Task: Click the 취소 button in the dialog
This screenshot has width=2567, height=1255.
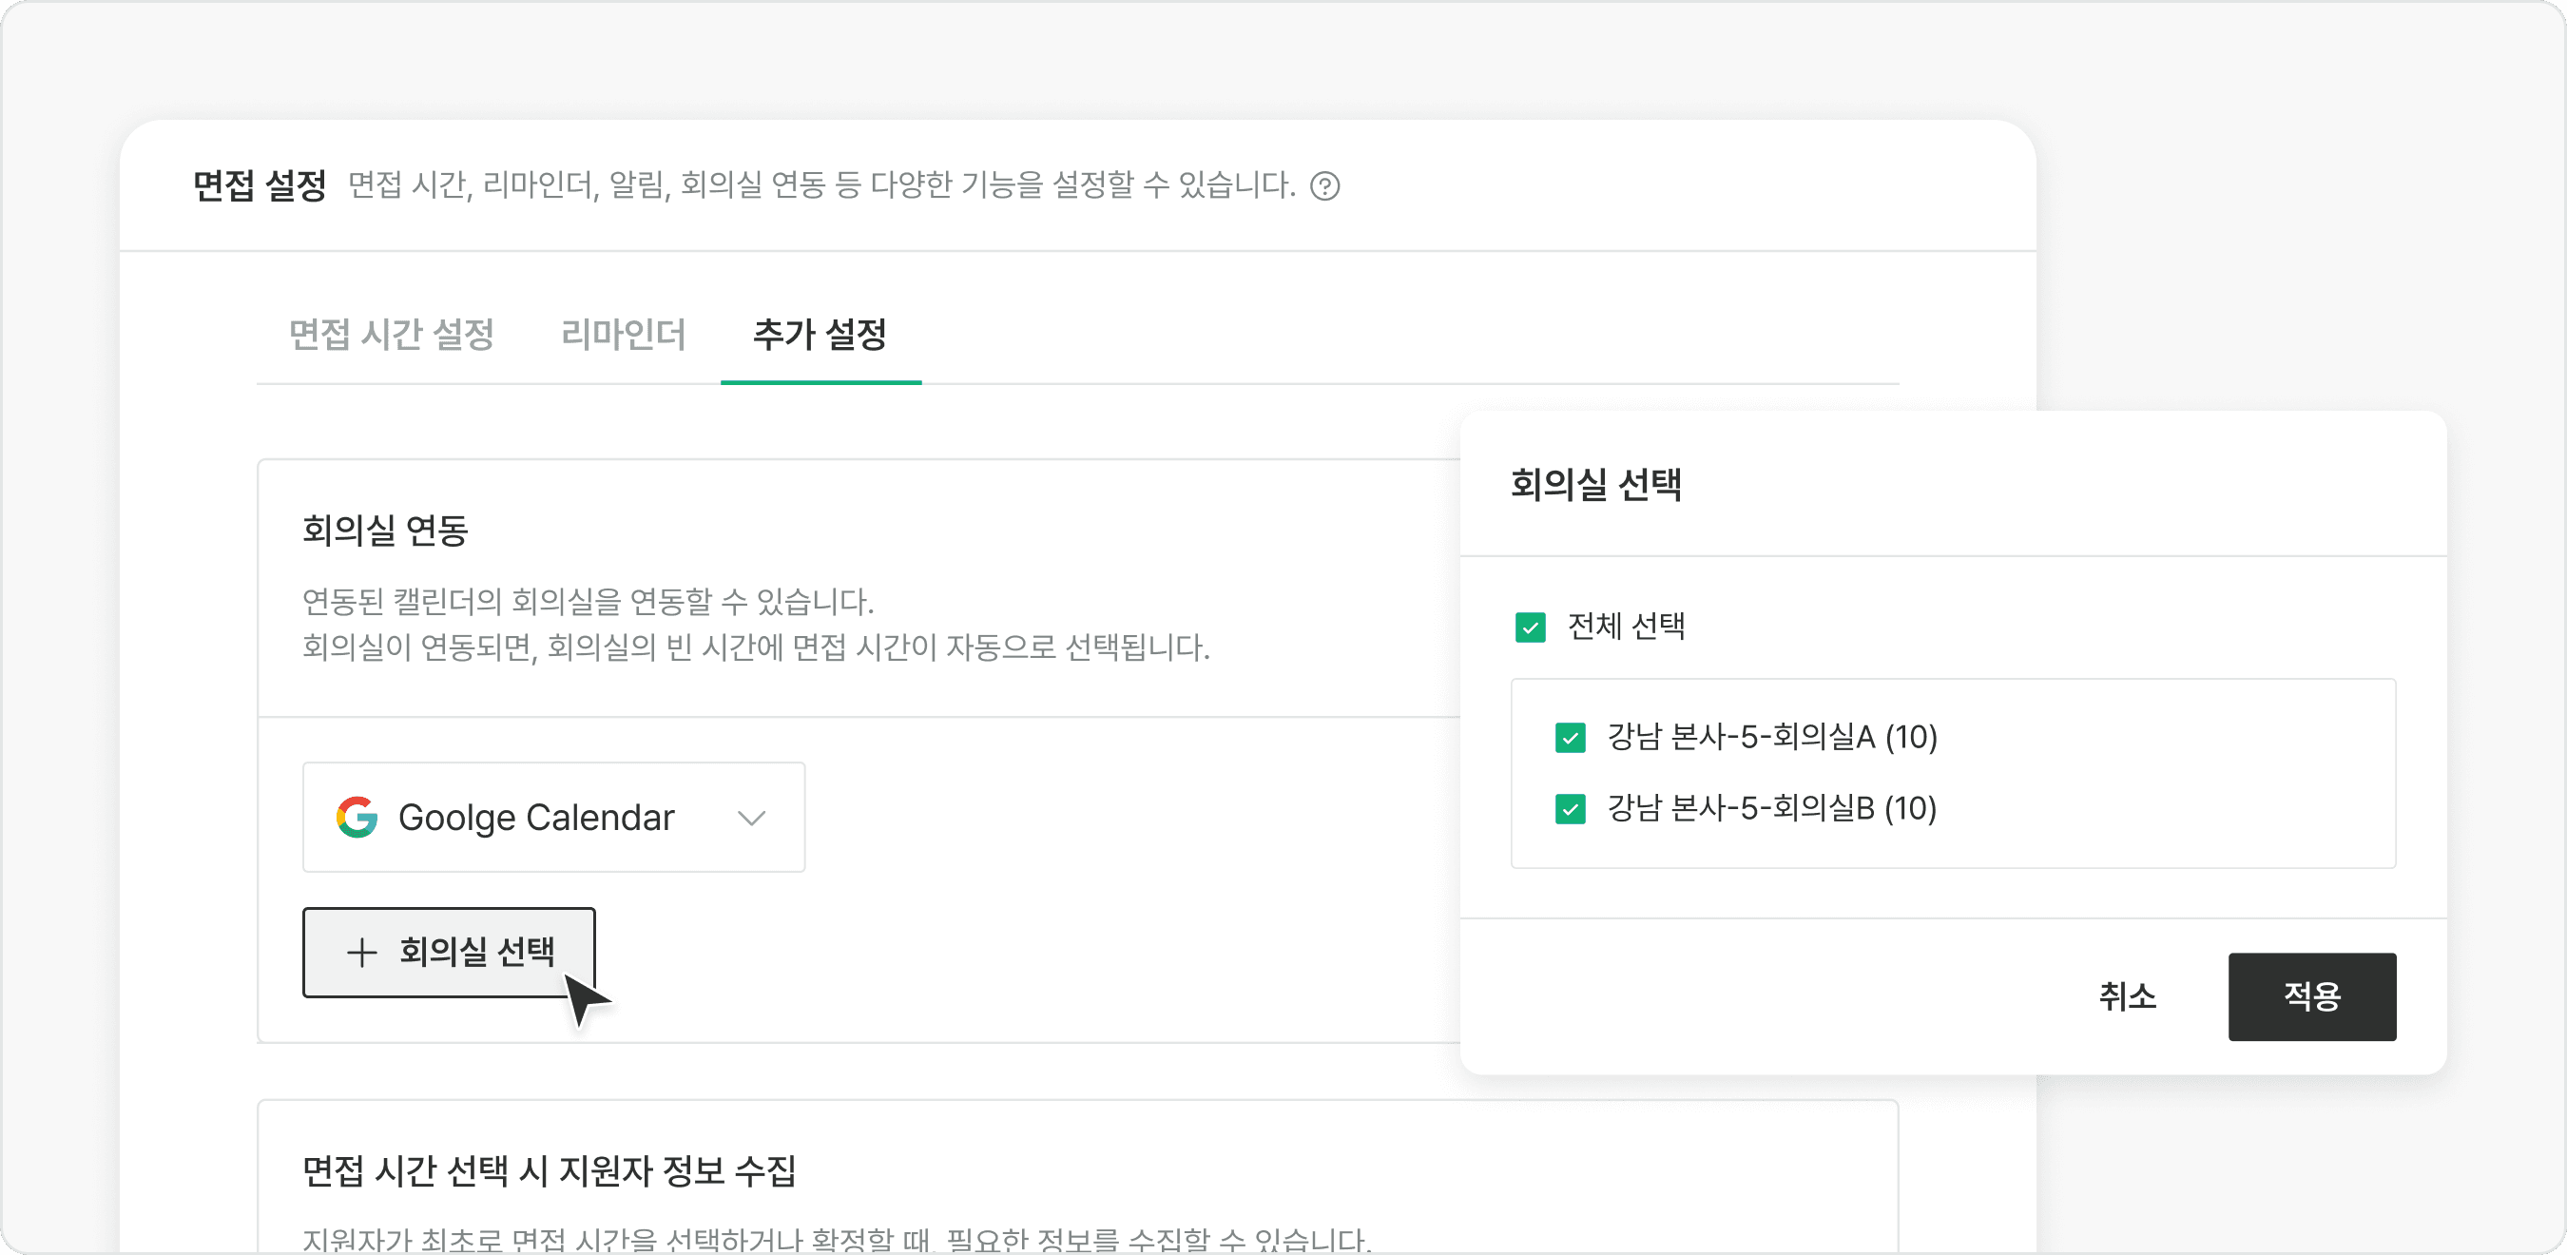Action: (2130, 996)
